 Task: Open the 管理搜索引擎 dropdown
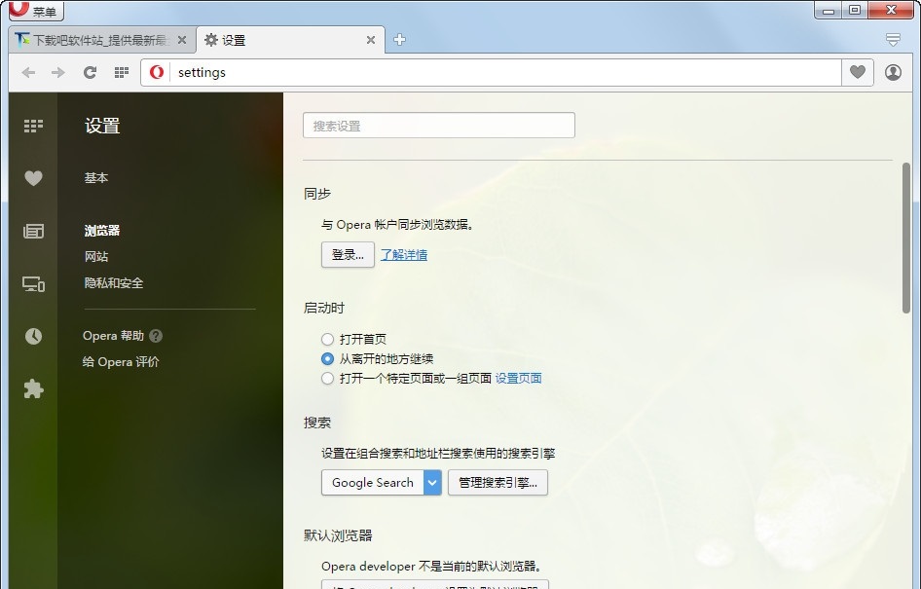tap(497, 482)
